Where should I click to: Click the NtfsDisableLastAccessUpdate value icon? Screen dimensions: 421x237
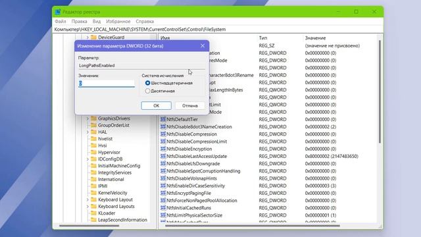pos(163,156)
